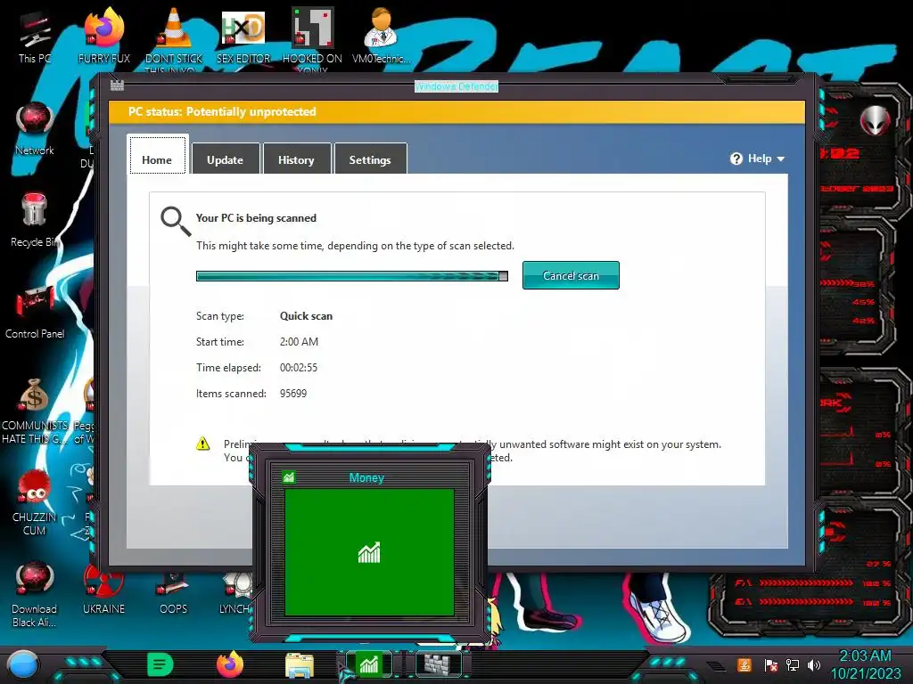Image resolution: width=913 pixels, height=684 pixels.
Task: Click the Alienware head gadget icon
Action: [x=876, y=120]
